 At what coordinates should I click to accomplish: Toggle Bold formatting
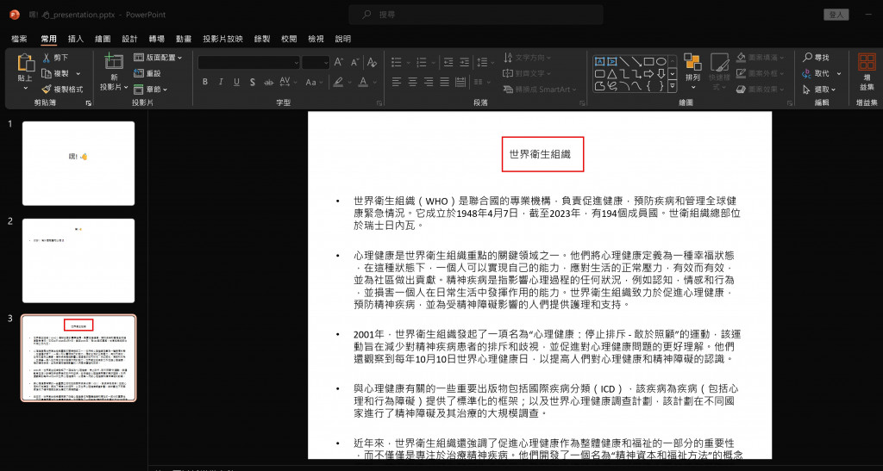[205, 82]
